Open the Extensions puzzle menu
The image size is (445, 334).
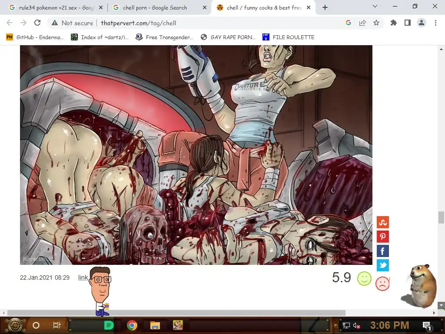click(394, 23)
